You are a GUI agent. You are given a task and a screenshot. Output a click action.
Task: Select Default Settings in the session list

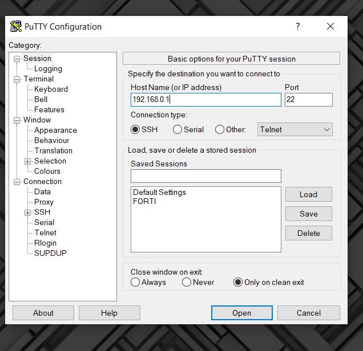coord(159,192)
